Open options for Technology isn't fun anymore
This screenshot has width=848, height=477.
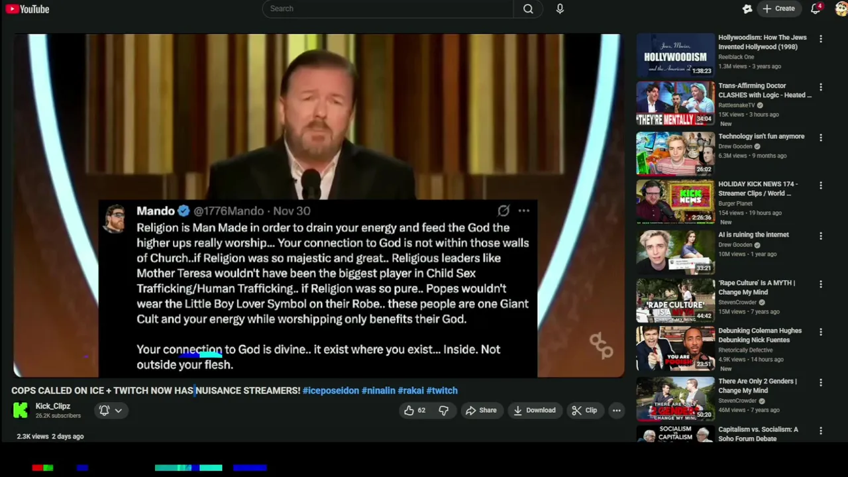821,138
